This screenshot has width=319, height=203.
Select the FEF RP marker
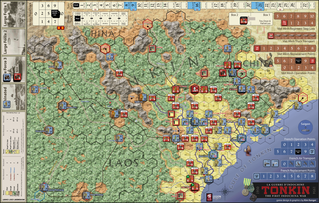(257, 176)
